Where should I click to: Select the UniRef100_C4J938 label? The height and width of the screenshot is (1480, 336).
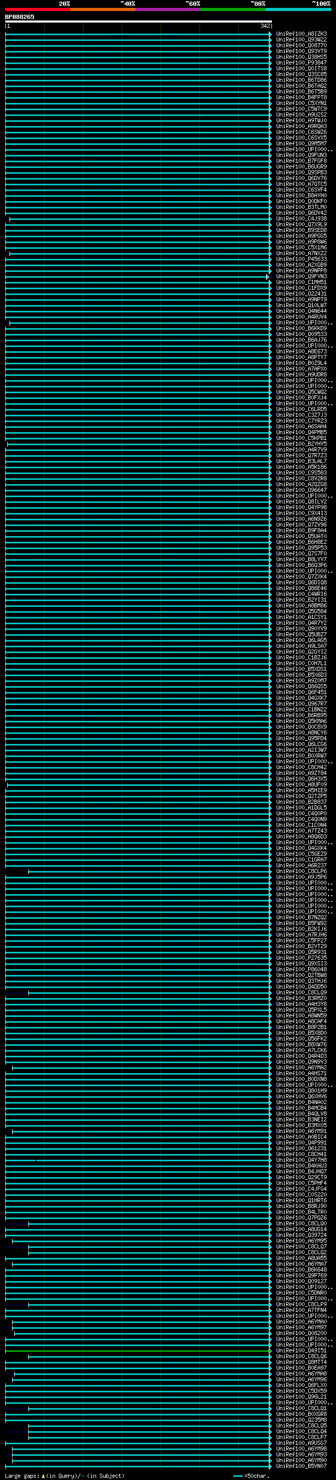[x=301, y=219]
